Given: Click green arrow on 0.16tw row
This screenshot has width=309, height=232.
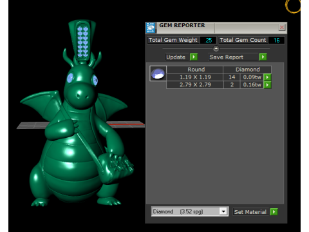Looking at the screenshot, I should click(x=267, y=85).
